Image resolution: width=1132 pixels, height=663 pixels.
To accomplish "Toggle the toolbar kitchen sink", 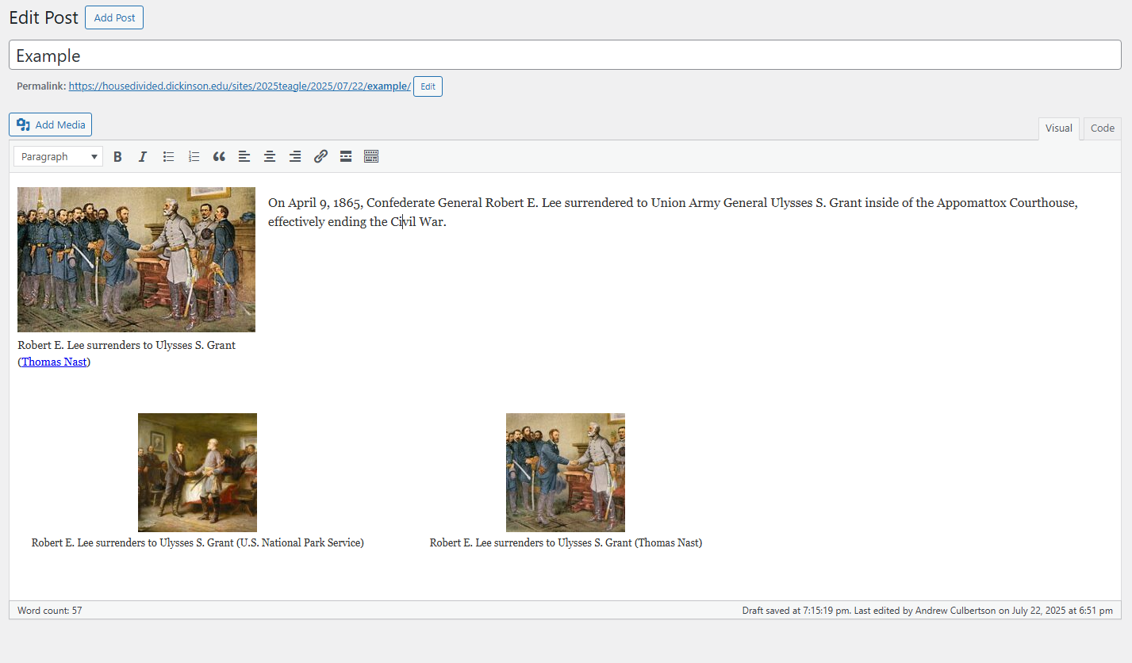I will (x=371, y=156).
